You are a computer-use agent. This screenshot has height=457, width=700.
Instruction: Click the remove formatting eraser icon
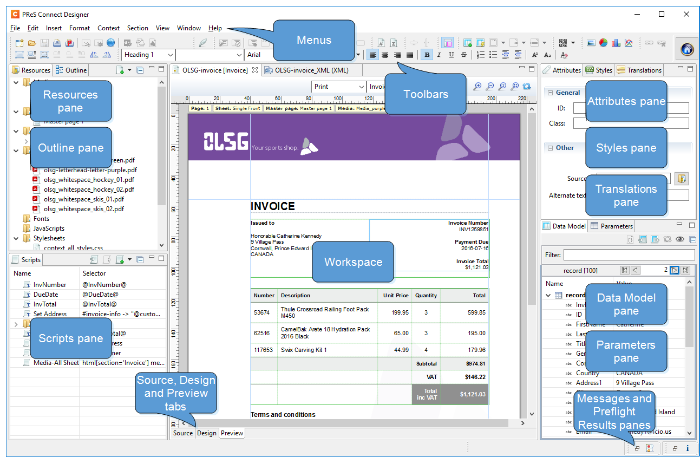tap(564, 55)
